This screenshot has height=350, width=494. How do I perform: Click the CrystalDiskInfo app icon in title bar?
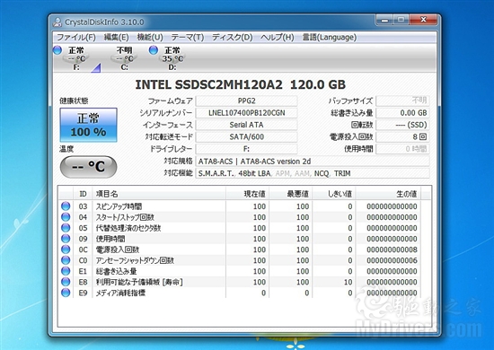57,22
